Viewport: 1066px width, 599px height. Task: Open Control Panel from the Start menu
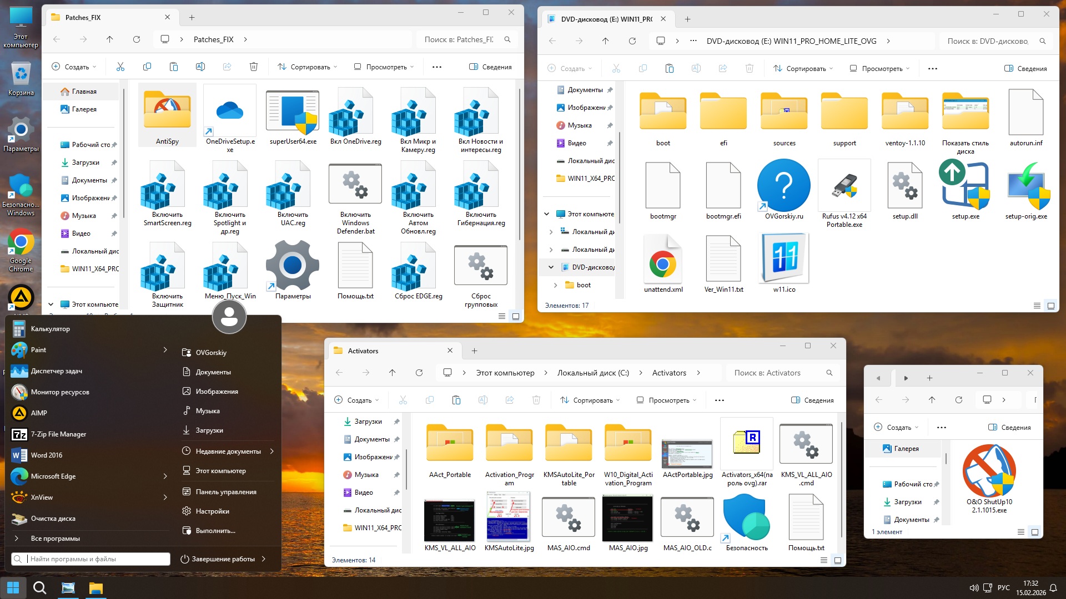point(225,491)
